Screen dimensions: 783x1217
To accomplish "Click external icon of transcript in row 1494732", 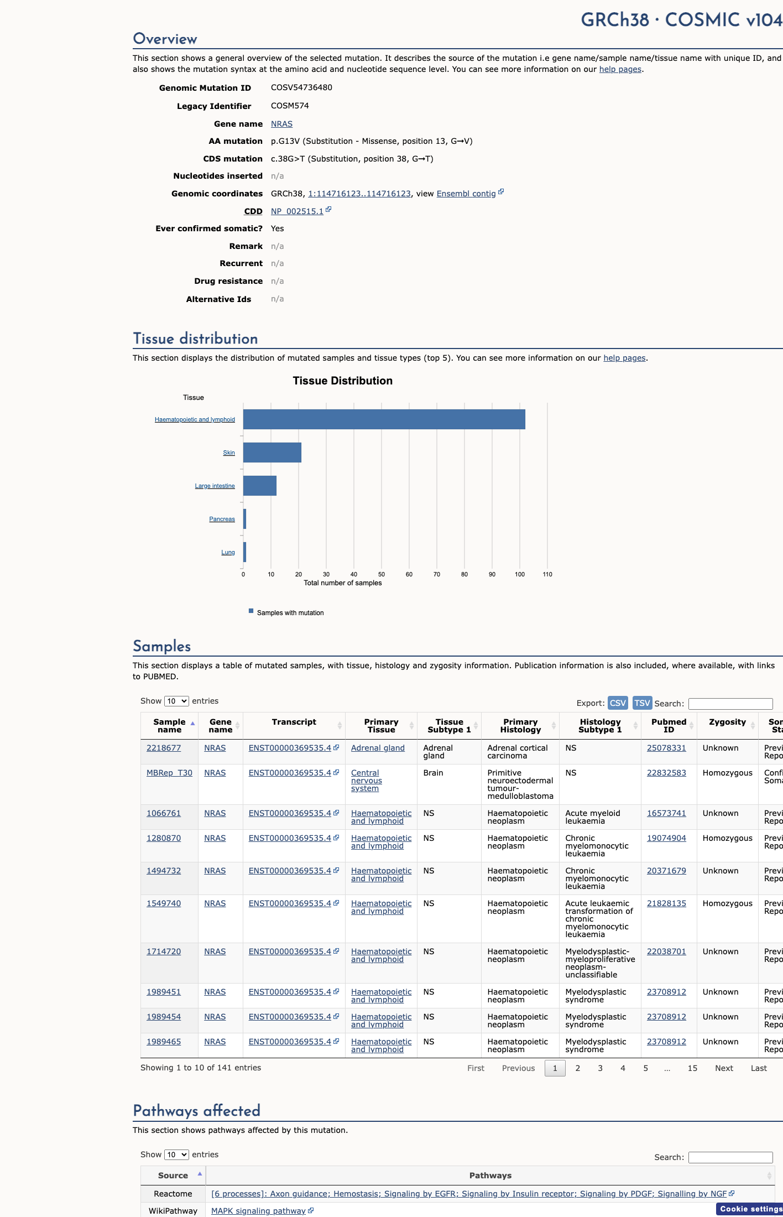I will (x=336, y=870).
